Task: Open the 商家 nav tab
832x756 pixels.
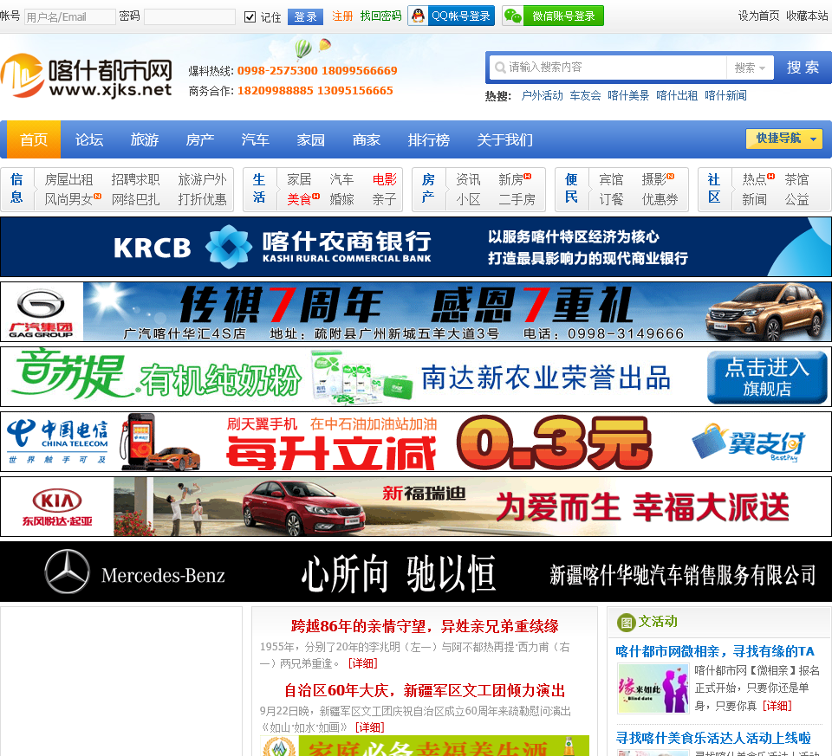Action: point(366,139)
